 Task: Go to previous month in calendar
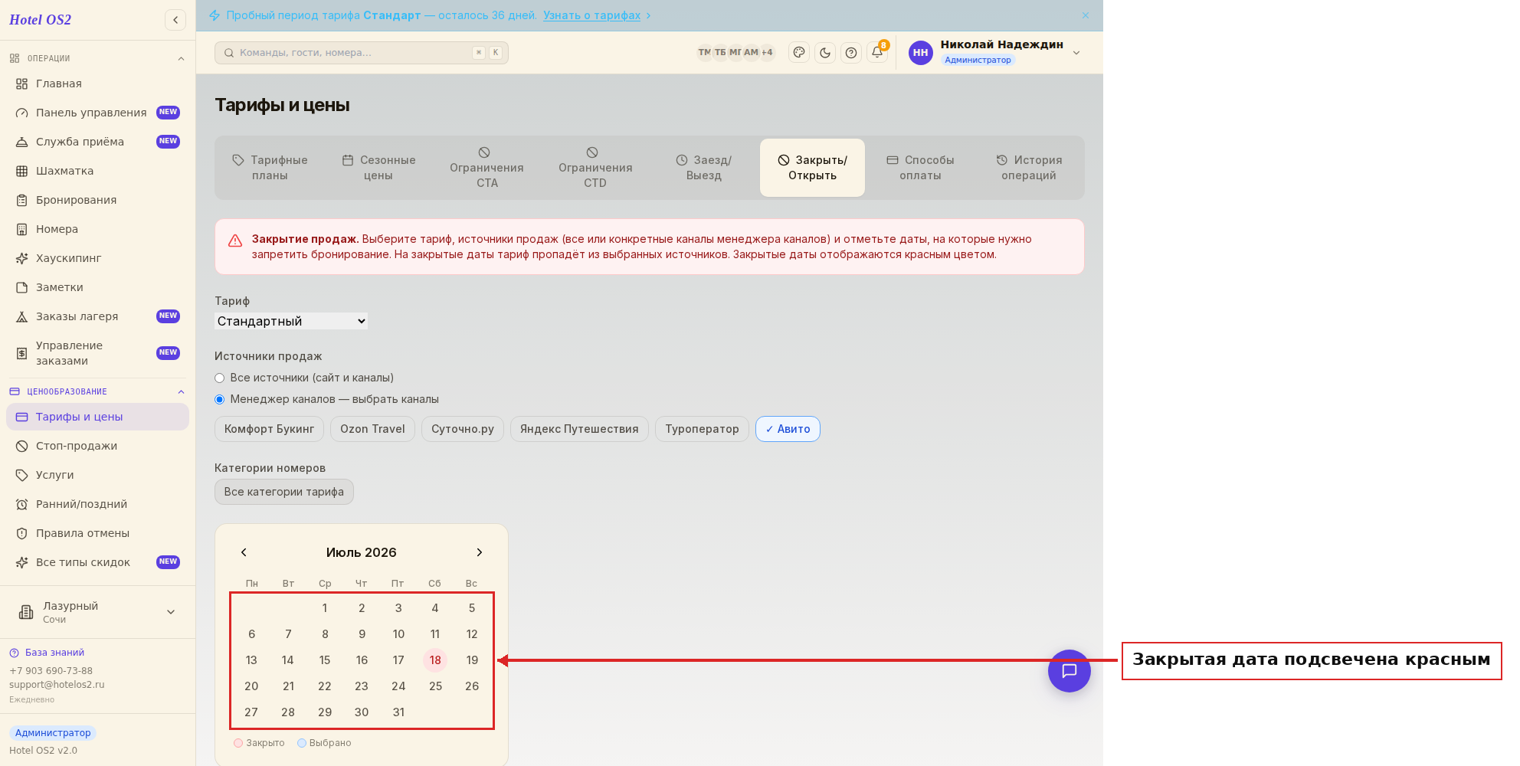click(244, 552)
